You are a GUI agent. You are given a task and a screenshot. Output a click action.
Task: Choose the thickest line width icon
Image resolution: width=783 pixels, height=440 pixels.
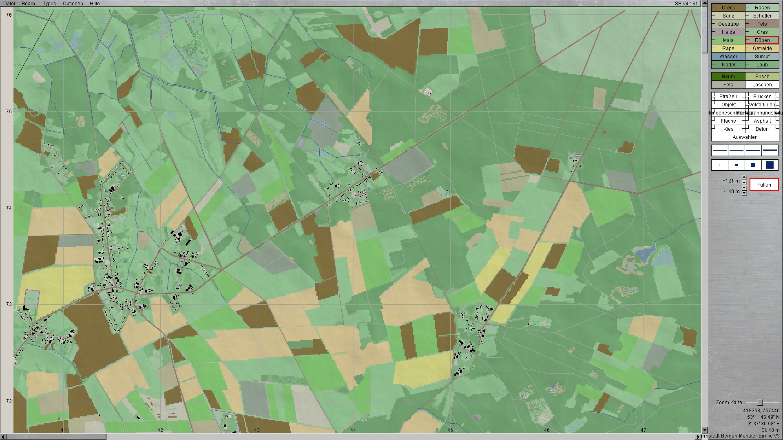pyautogui.click(x=770, y=150)
